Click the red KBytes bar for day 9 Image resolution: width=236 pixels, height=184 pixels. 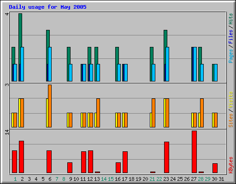click(x=70, y=167)
